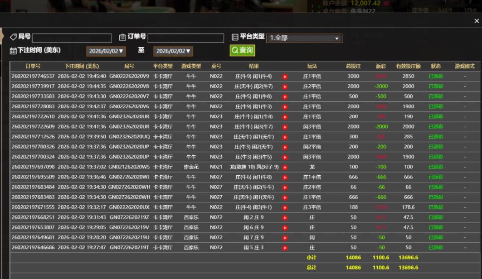Screen dimensions: 482x279
Task: Open the end date picker
Action: [173, 51]
